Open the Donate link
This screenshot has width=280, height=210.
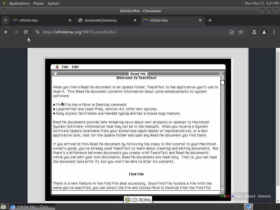(264, 196)
